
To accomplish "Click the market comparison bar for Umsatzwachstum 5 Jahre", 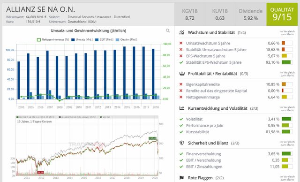I will [287, 43].
